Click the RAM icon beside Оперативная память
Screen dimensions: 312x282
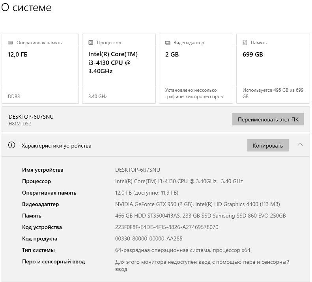click(10, 43)
